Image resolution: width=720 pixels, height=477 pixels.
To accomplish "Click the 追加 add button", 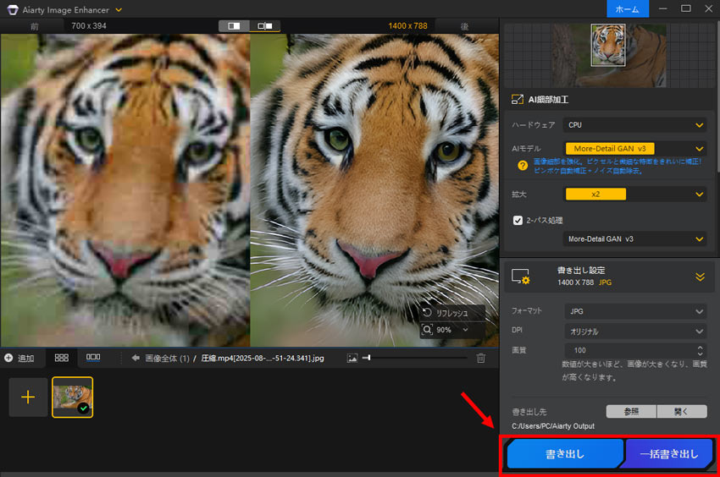I will 19,359.
